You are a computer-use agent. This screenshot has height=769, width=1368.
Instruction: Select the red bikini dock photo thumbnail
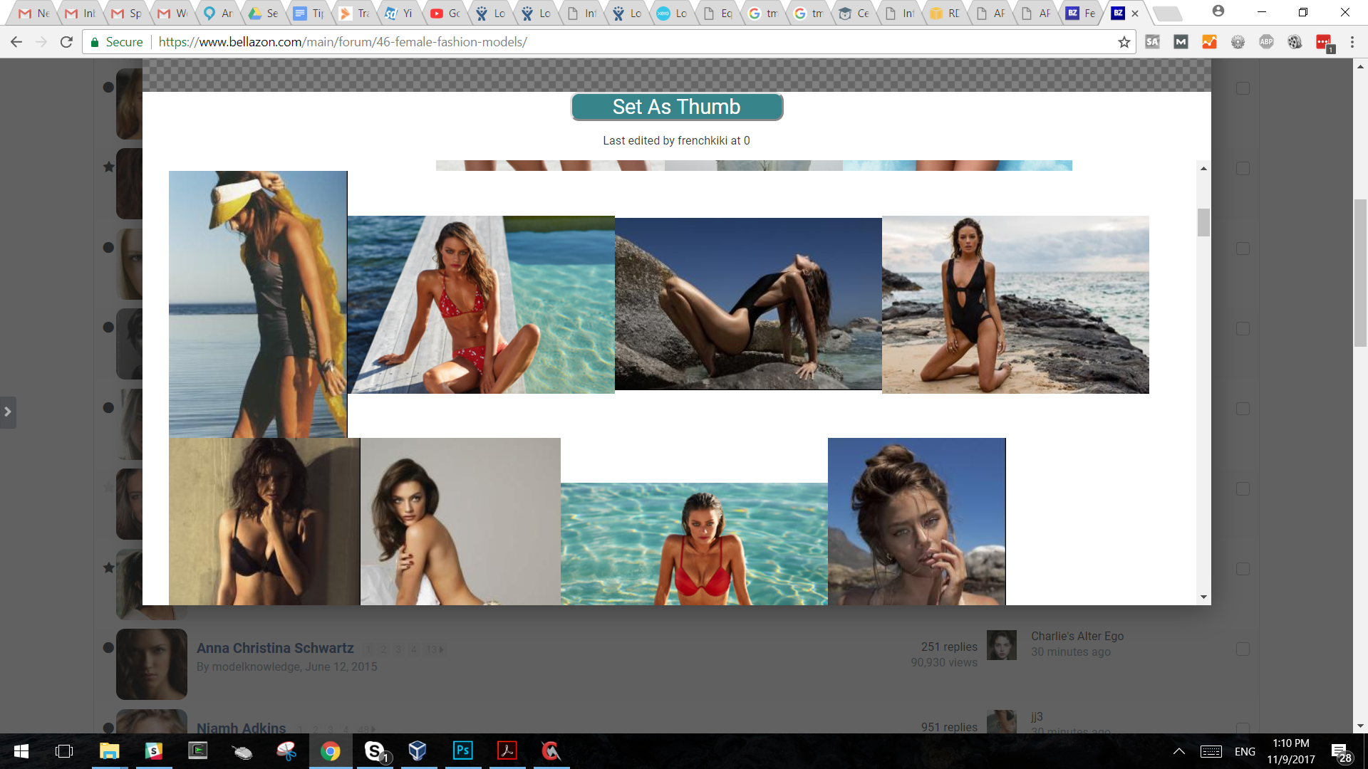point(481,305)
